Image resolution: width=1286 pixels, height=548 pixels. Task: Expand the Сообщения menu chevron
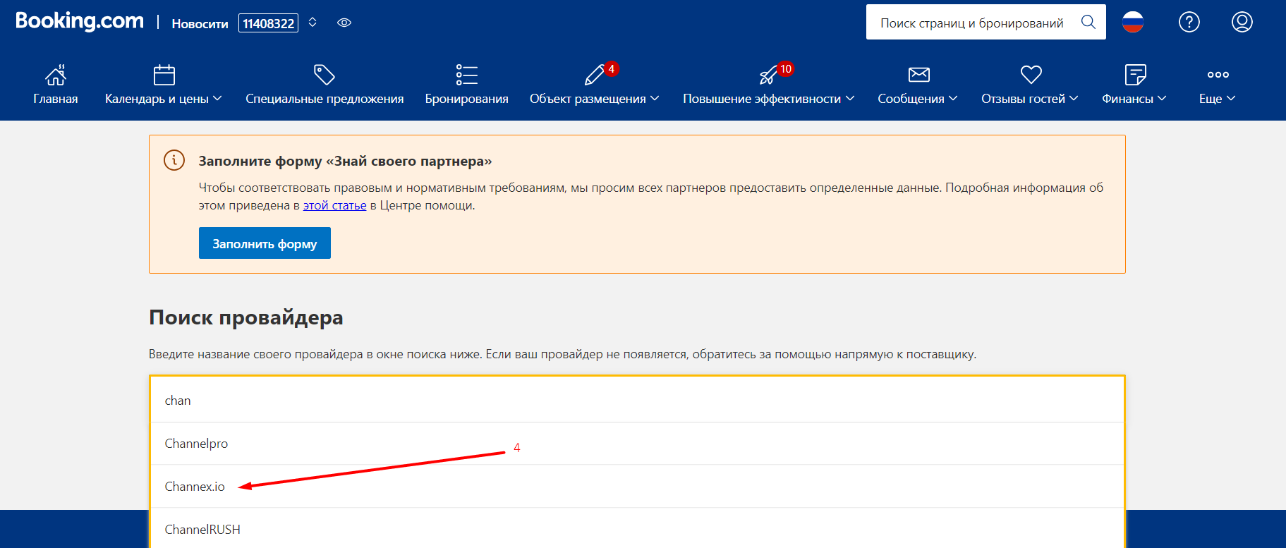click(953, 99)
